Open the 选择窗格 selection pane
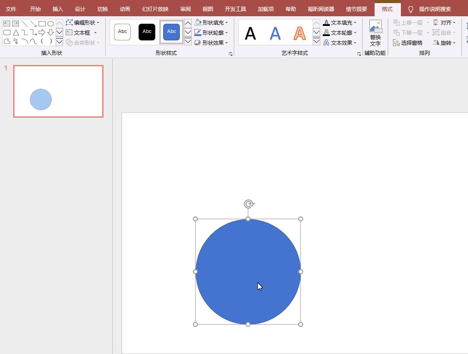 [x=407, y=43]
